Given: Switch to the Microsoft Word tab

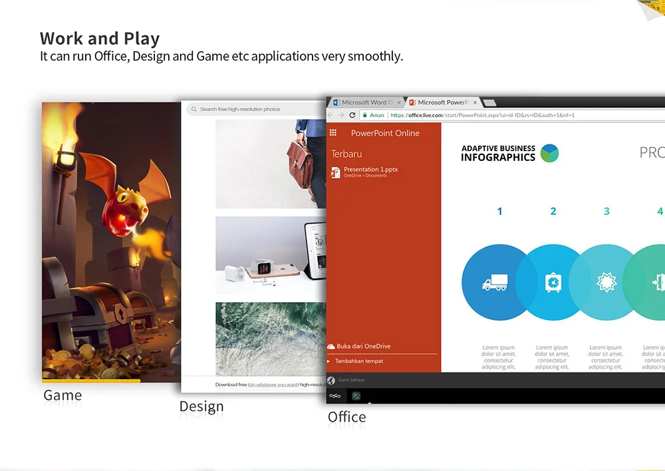Looking at the screenshot, I should [362, 102].
